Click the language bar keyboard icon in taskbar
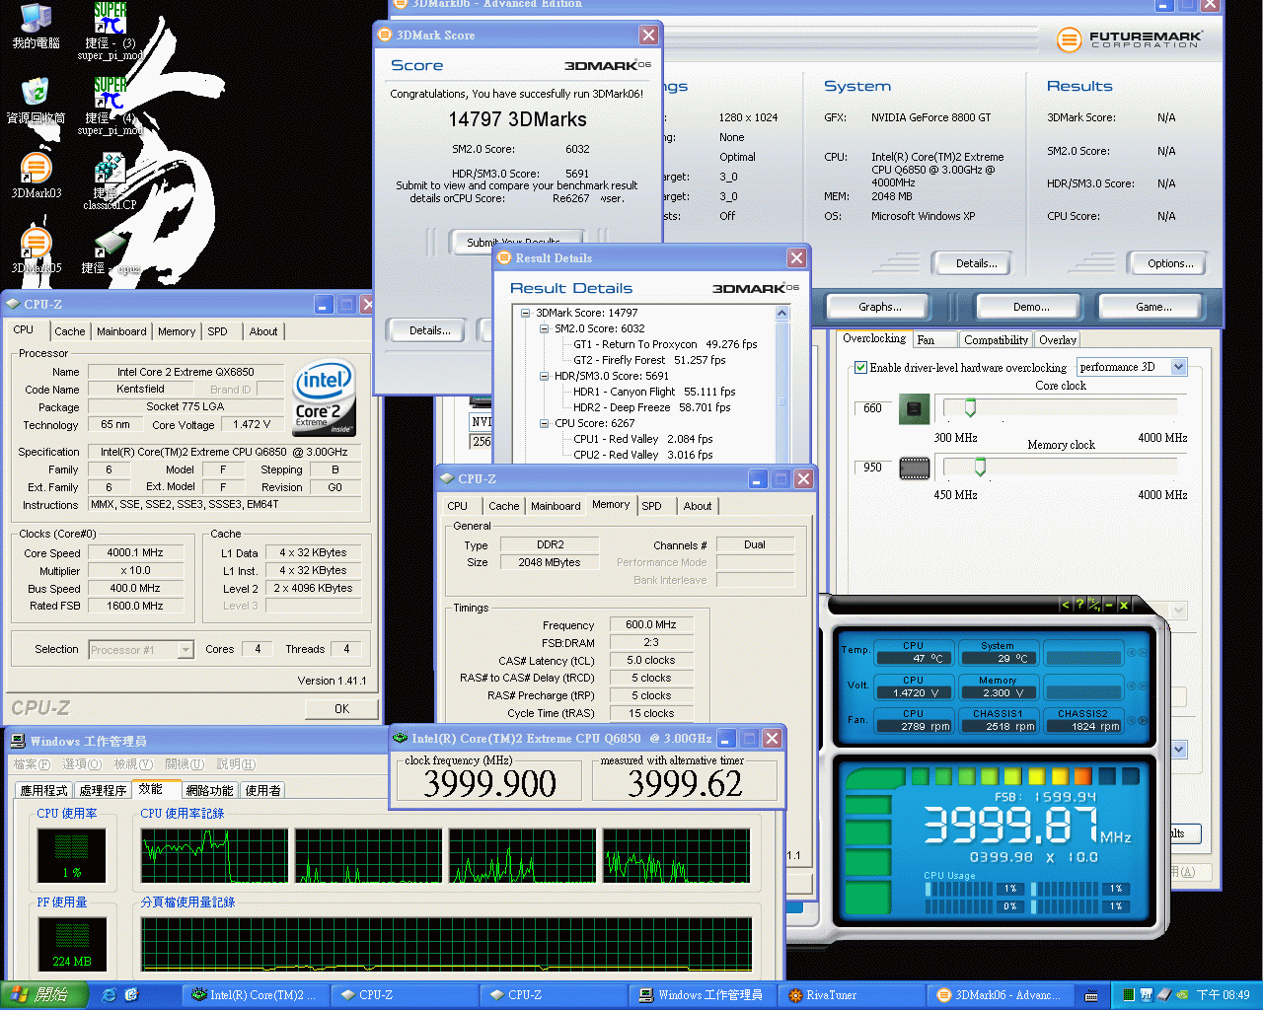 (x=1091, y=995)
